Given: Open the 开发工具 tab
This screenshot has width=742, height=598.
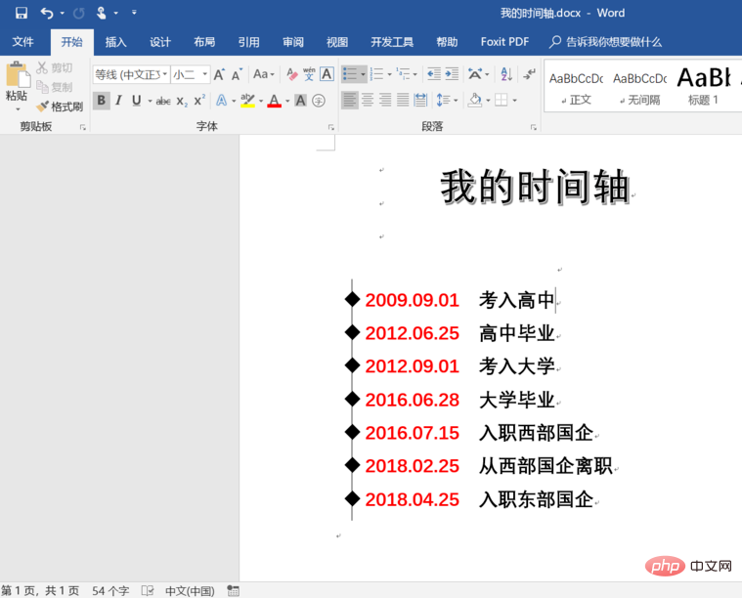Looking at the screenshot, I should pos(392,42).
